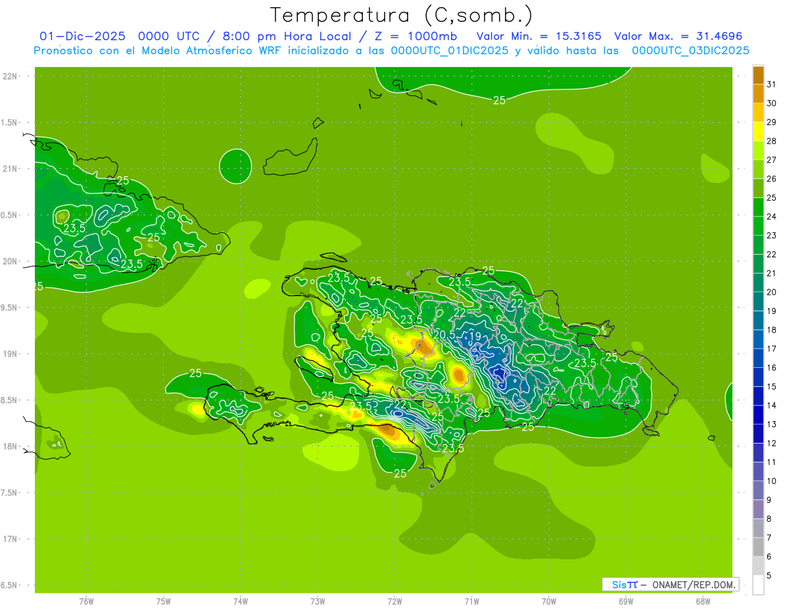Click the "Valor Max. = 31.4696" text
The width and height of the screenshot is (789, 610).
[679, 36]
